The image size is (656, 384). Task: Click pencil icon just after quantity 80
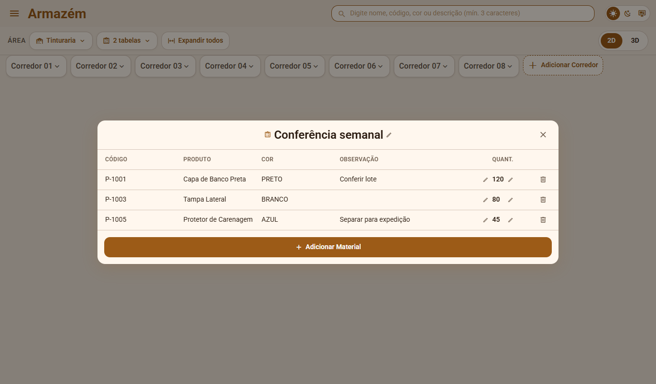(x=510, y=200)
